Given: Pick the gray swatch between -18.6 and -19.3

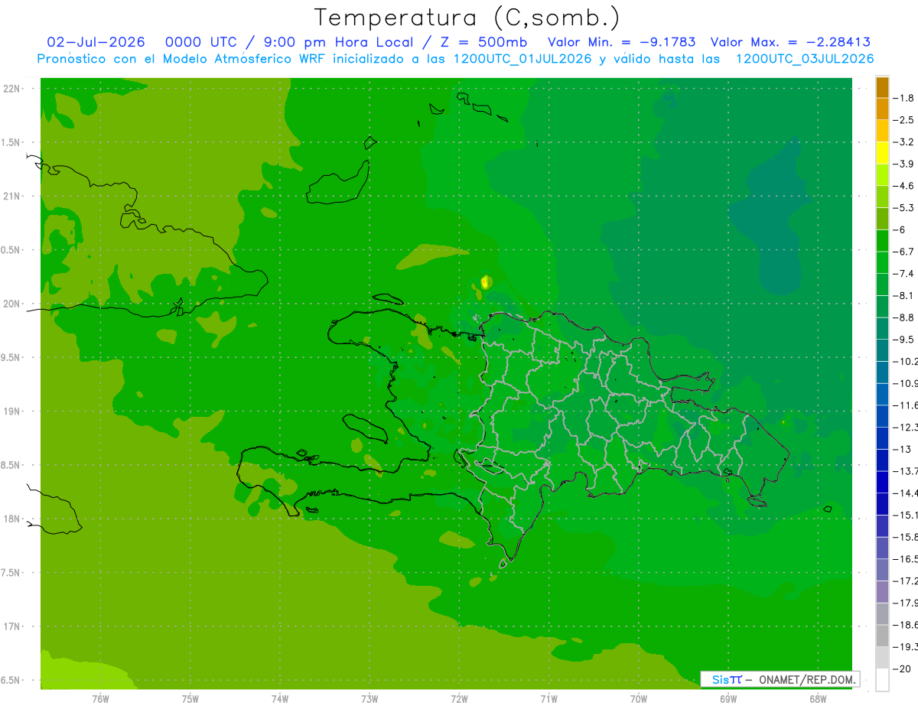Looking at the screenshot, I should point(882,636).
